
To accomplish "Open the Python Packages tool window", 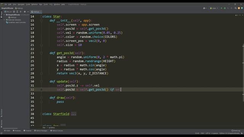I will click(x=41, y=131).
